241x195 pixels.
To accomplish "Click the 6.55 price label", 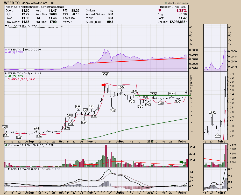I will point(94,116).
